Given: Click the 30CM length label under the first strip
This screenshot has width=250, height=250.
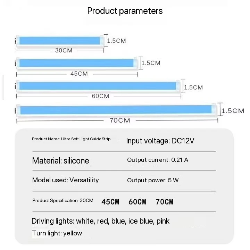Looking at the screenshot, I should 64,50.
